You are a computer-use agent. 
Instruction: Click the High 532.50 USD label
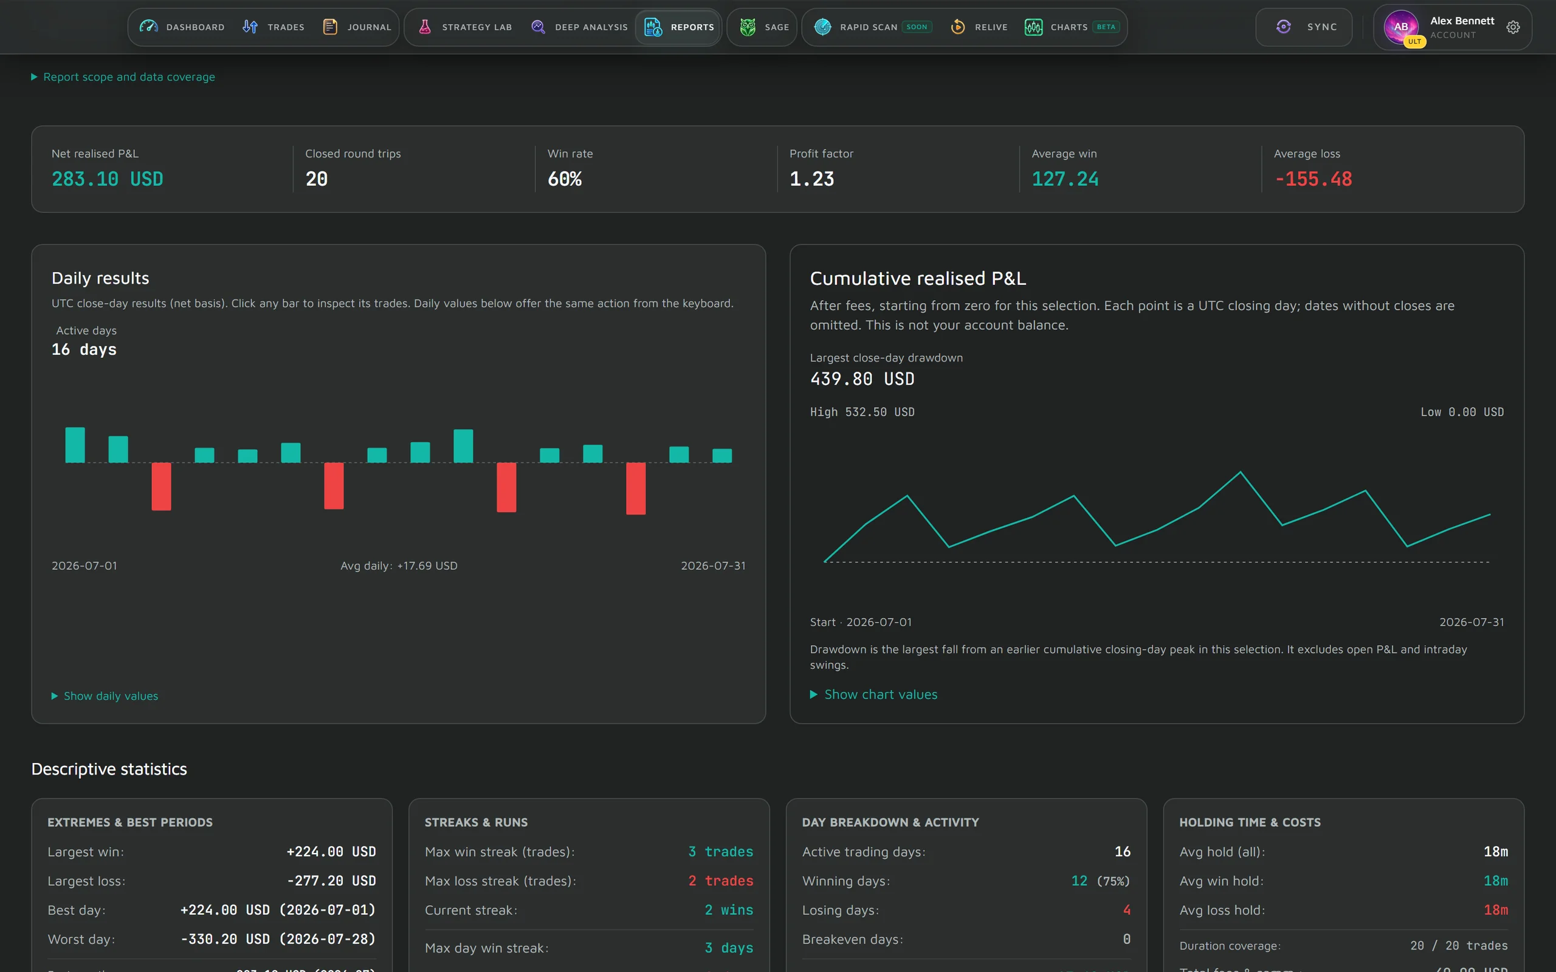click(x=862, y=412)
